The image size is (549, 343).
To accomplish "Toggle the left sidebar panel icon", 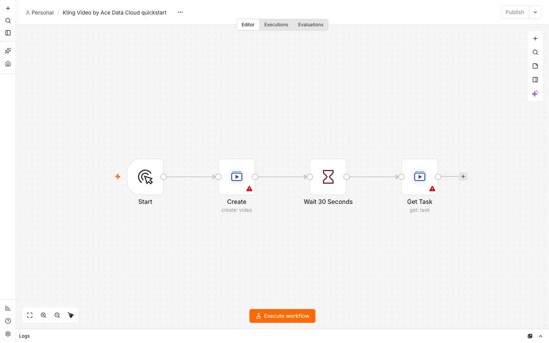I will tap(8, 33).
